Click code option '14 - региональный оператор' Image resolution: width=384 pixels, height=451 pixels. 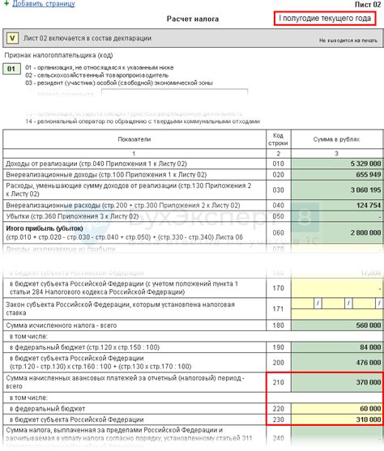[143, 121]
